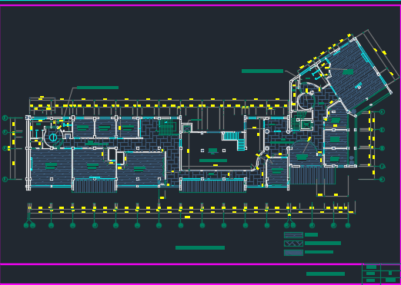The height and width of the screenshot is (285, 401).
Task: Click the drawing title bar below the plan
Action: click(200, 247)
